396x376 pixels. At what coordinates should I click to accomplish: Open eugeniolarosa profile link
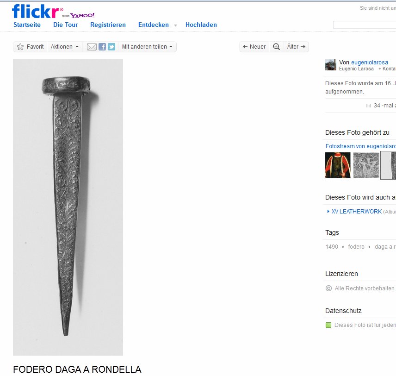[x=370, y=62]
